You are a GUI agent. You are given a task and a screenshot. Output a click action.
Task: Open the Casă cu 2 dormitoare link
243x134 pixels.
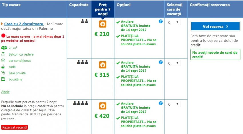coord(24,24)
